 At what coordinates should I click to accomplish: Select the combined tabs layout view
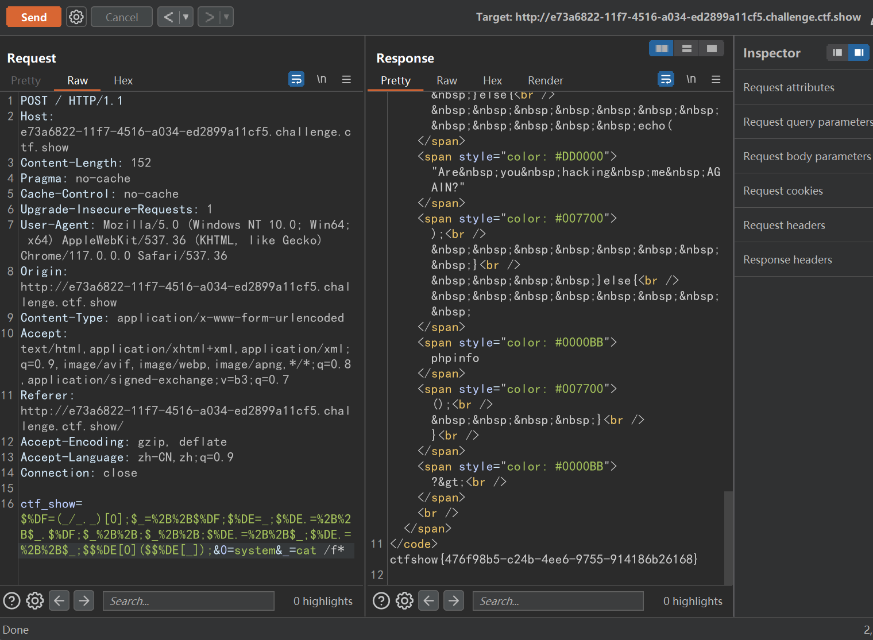712,48
